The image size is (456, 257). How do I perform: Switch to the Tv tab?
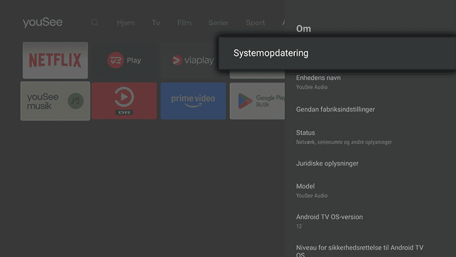156,23
